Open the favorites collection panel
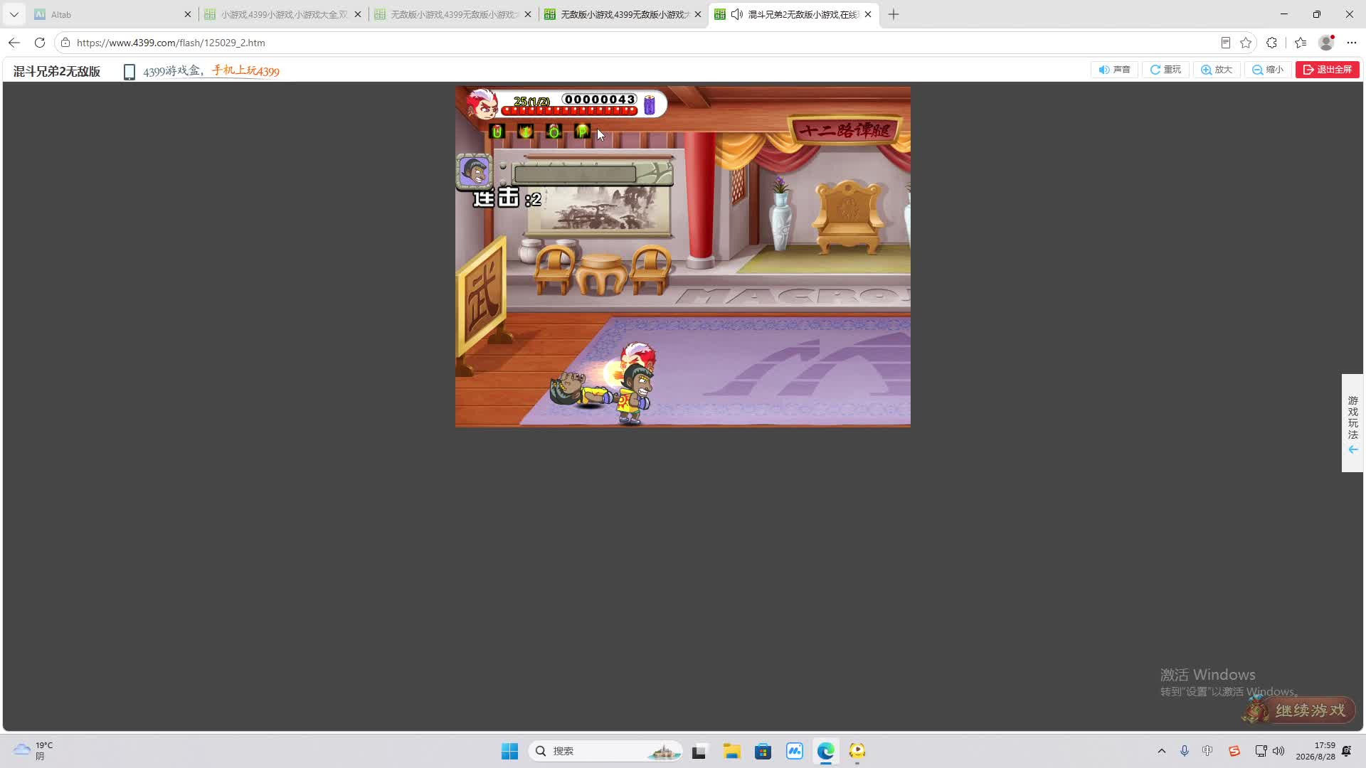The height and width of the screenshot is (768, 1366). [1301, 43]
